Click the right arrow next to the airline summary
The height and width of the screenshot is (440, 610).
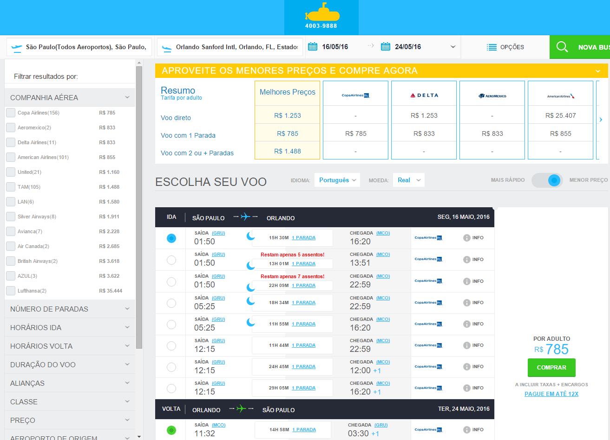601,120
